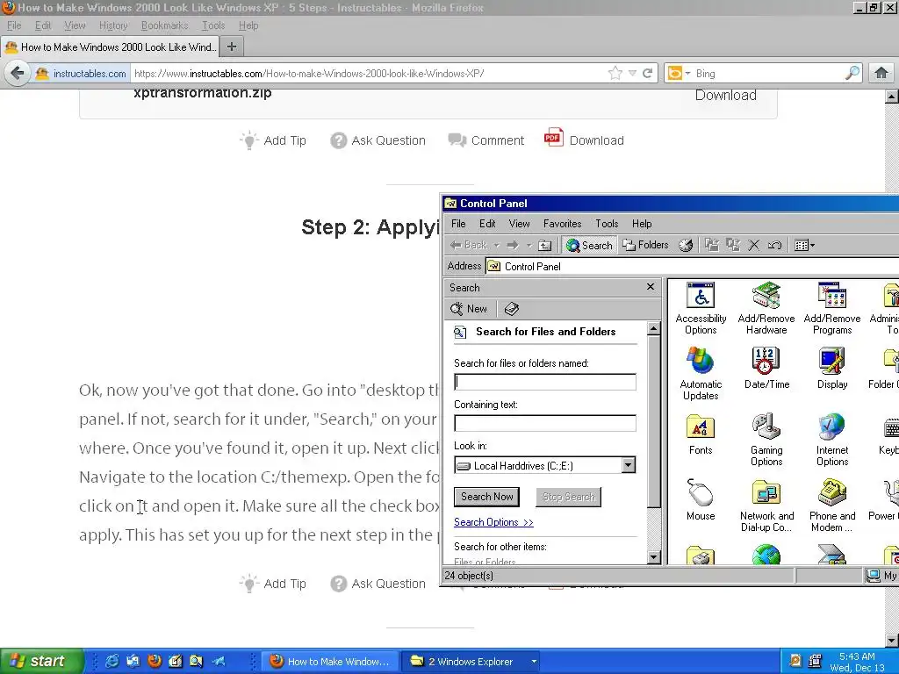
Task: Open a new Firefox tab
Action: point(232,47)
